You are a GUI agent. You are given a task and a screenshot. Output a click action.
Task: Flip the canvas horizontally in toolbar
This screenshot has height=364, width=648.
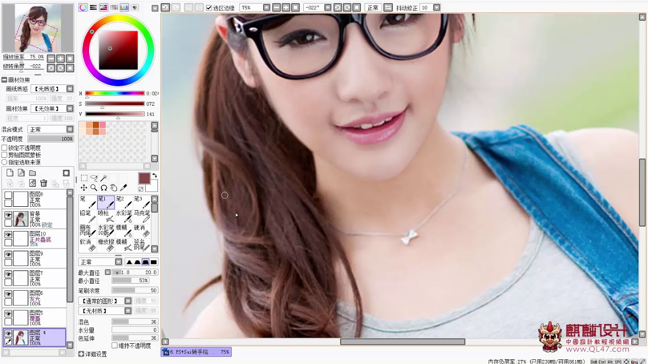click(x=387, y=8)
